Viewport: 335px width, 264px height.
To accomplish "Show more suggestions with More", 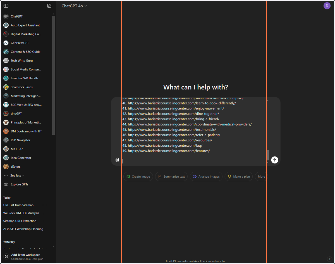I will pyautogui.click(x=261, y=177).
